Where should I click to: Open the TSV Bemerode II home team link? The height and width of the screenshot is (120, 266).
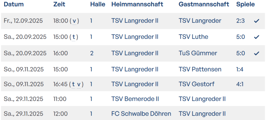[137, 99]
